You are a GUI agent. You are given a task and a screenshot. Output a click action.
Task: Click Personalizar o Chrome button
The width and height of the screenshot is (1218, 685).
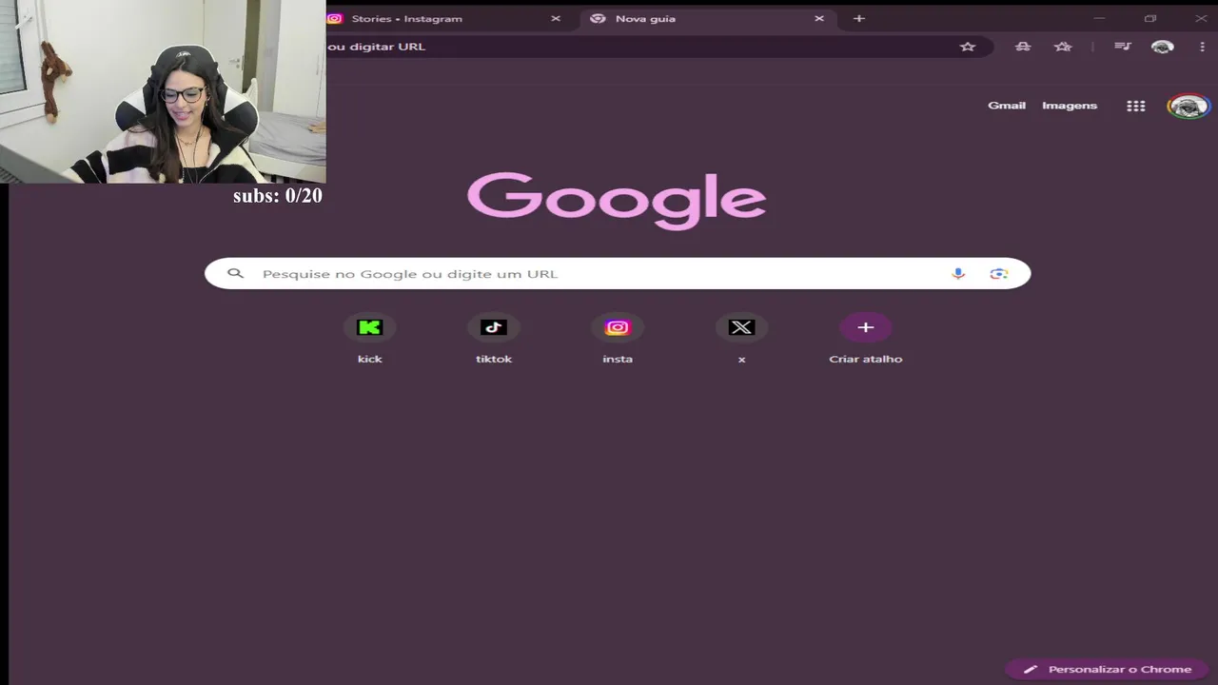(x=1107, y=669)
